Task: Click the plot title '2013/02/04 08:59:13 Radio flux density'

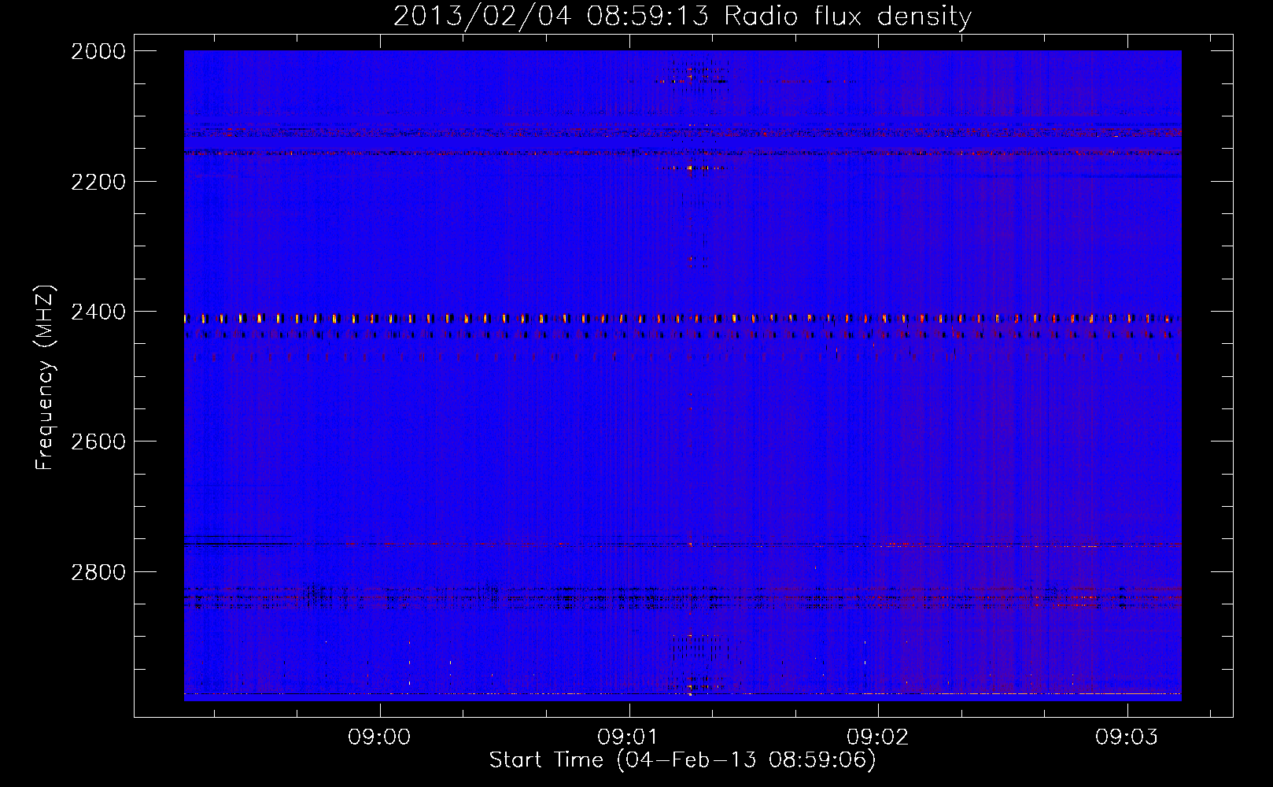Action: 682,16
